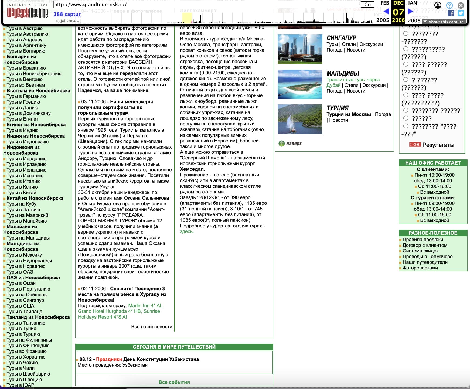Select the fifth poll radio option
This screenshot has width=470, height=389.
(406, 95)
